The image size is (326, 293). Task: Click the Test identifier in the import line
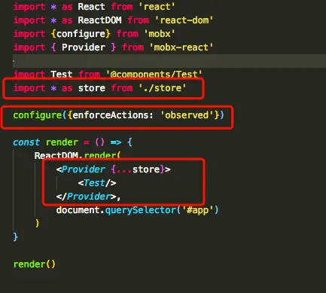point(62,75)
